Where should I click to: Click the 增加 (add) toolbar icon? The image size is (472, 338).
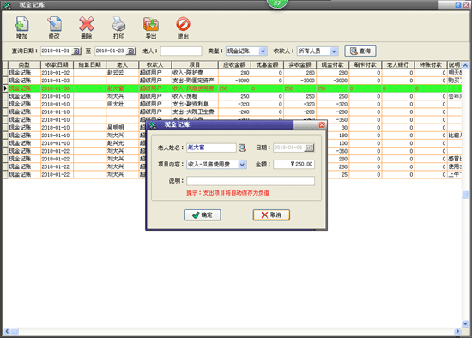click(x=21, y=25)
